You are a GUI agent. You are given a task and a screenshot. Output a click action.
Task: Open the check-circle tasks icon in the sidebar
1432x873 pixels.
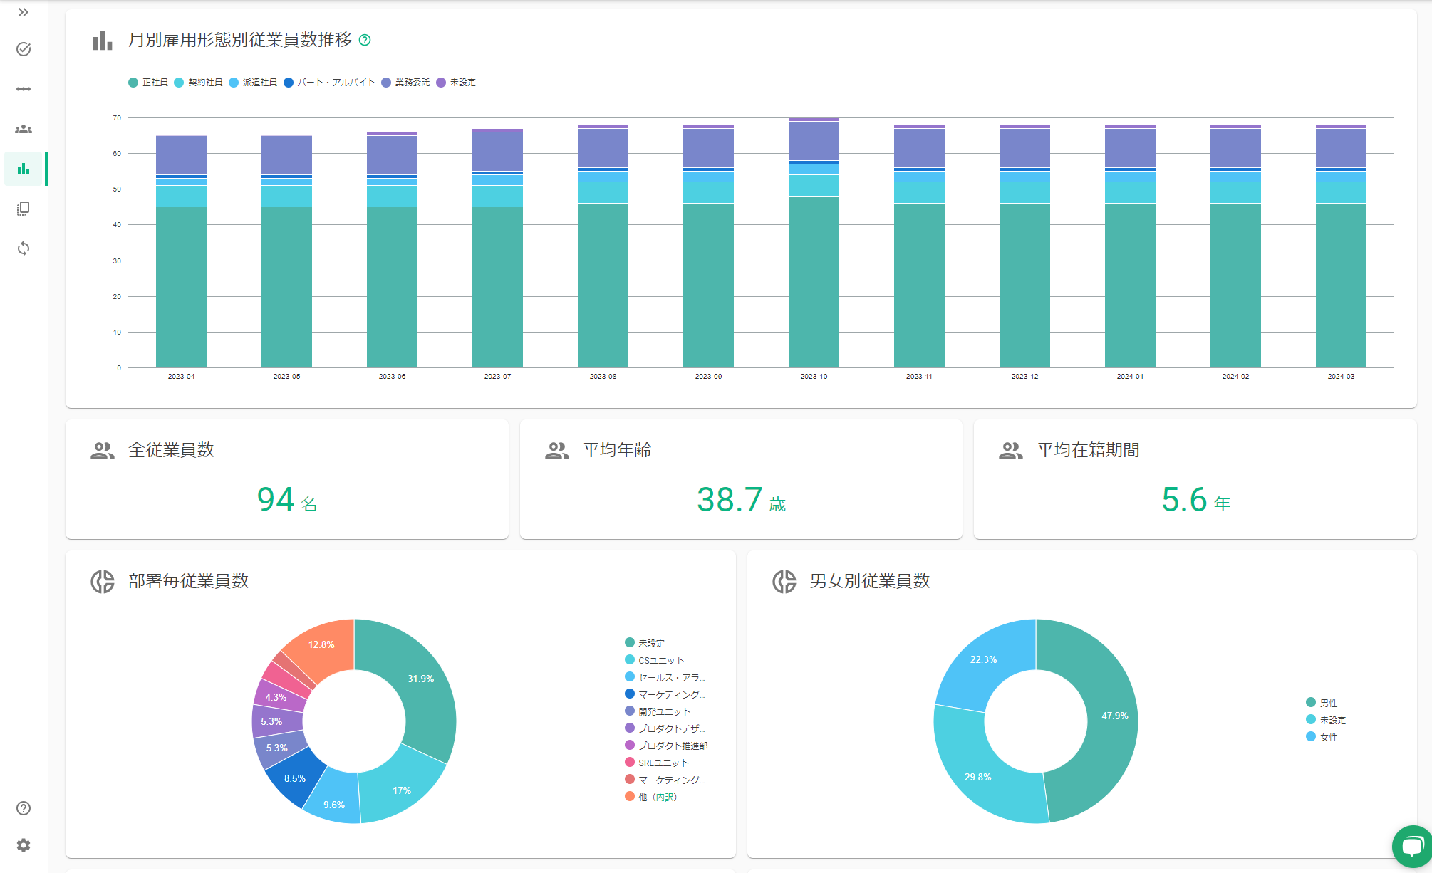coord(24,49)
